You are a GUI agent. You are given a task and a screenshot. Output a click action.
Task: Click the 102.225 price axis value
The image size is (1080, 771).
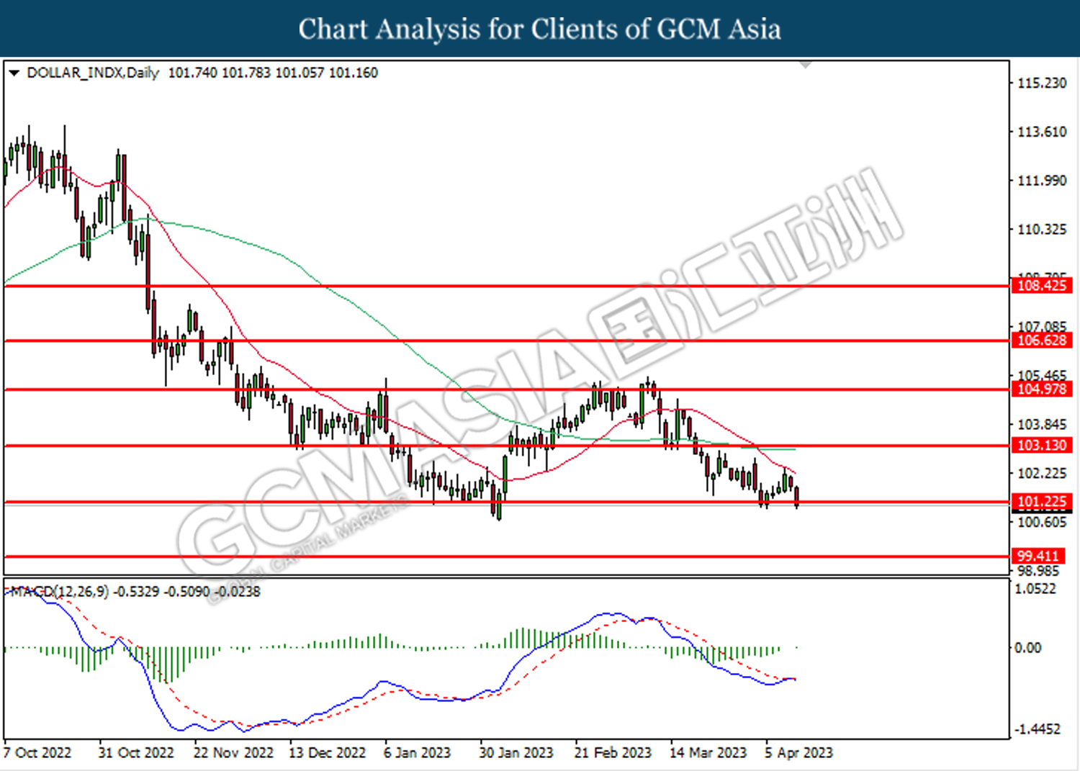(1042, 473)
